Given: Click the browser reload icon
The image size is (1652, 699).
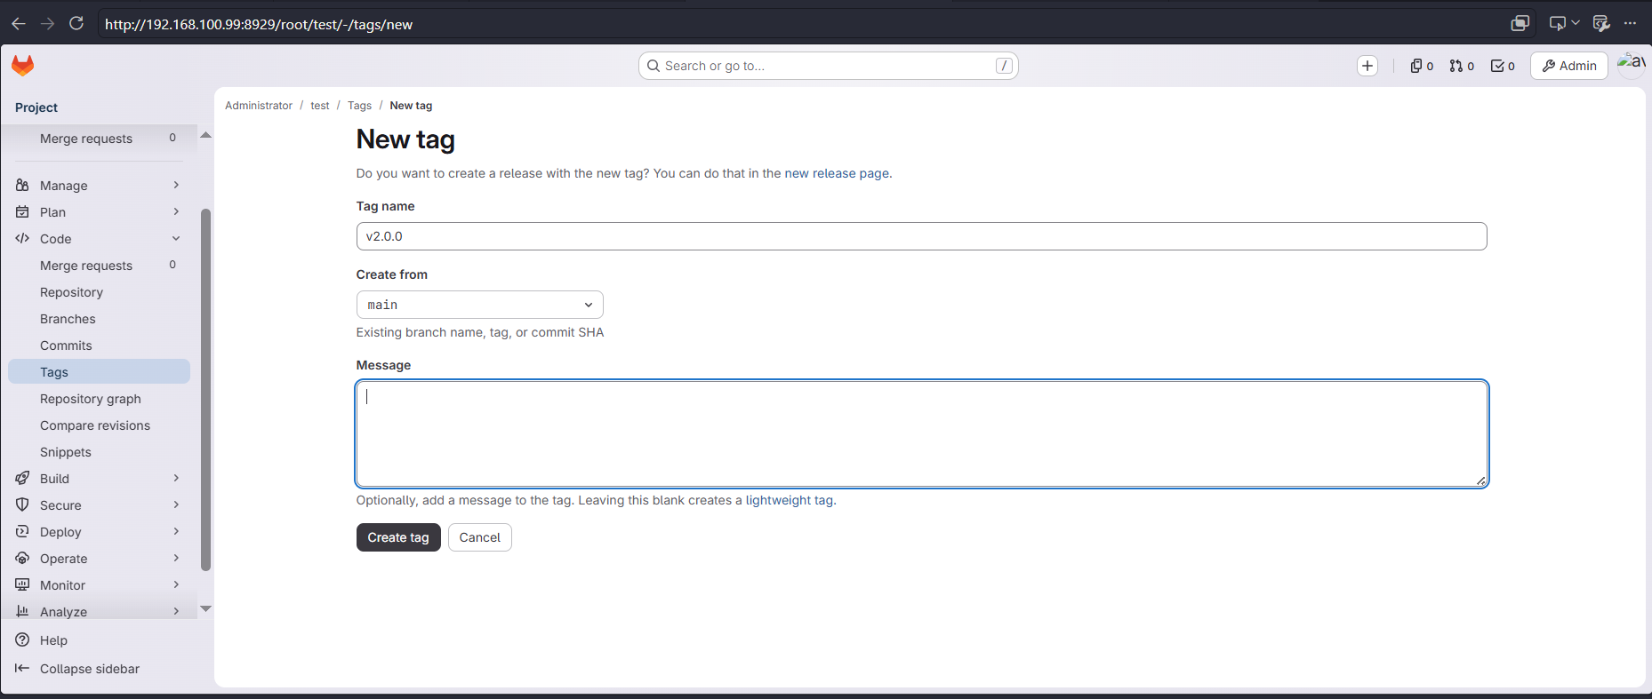Looking at the screenshot, I should (x=76, y=24).
